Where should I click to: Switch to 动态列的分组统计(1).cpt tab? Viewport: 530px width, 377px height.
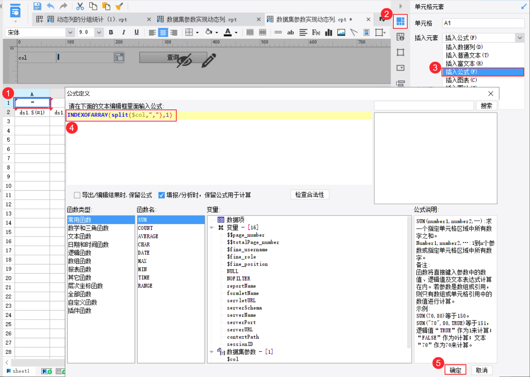coord(92,19)
